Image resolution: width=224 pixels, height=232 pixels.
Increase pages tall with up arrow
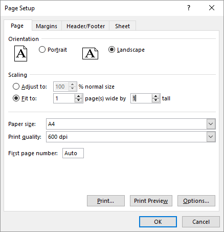tap(155, 96)
